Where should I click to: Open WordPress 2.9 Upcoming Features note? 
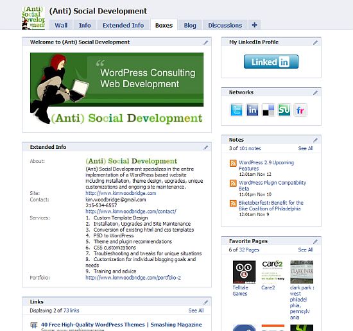pos(266,165)
